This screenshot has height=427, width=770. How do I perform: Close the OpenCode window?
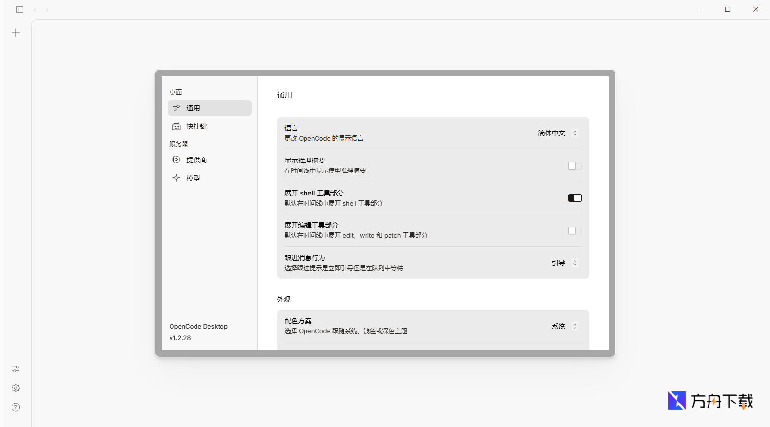click(756, 9)
